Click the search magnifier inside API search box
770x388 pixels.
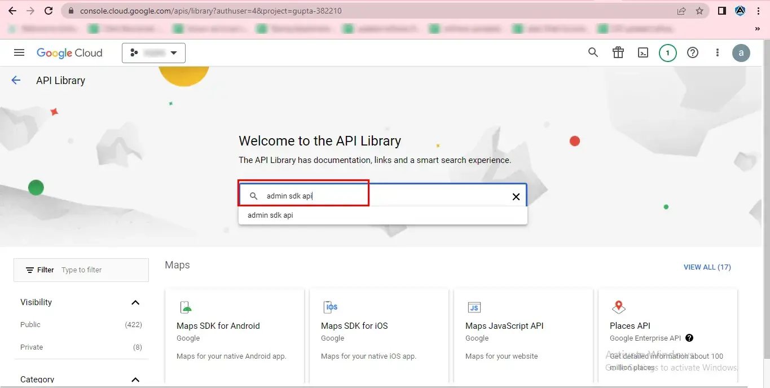tap(254, 196)
